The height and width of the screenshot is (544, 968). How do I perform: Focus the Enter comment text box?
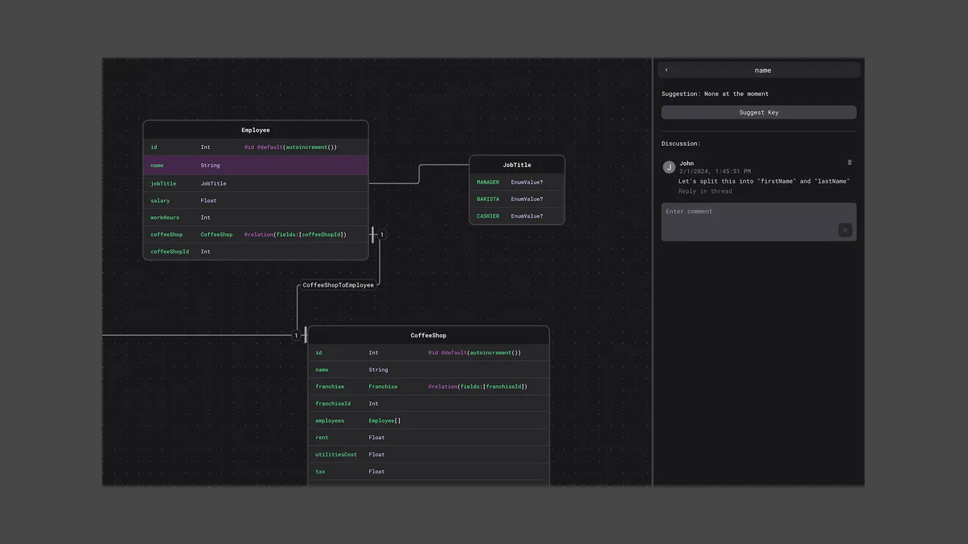coord(758,222)
